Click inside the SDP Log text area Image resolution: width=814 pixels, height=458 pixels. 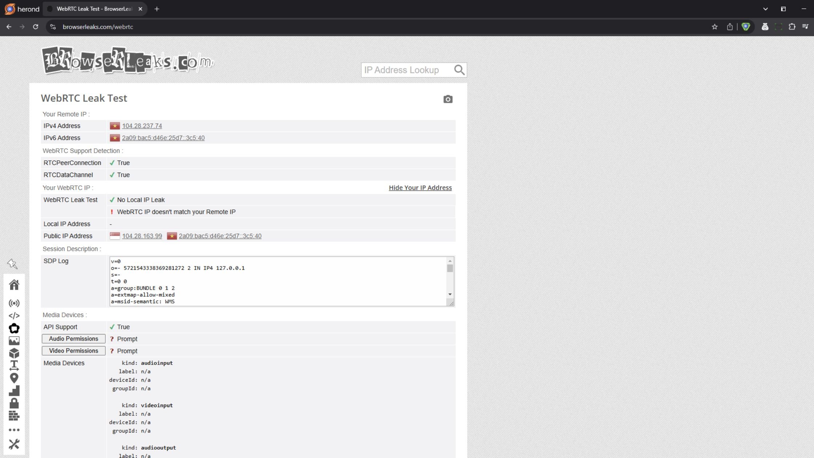pos(278,281)
